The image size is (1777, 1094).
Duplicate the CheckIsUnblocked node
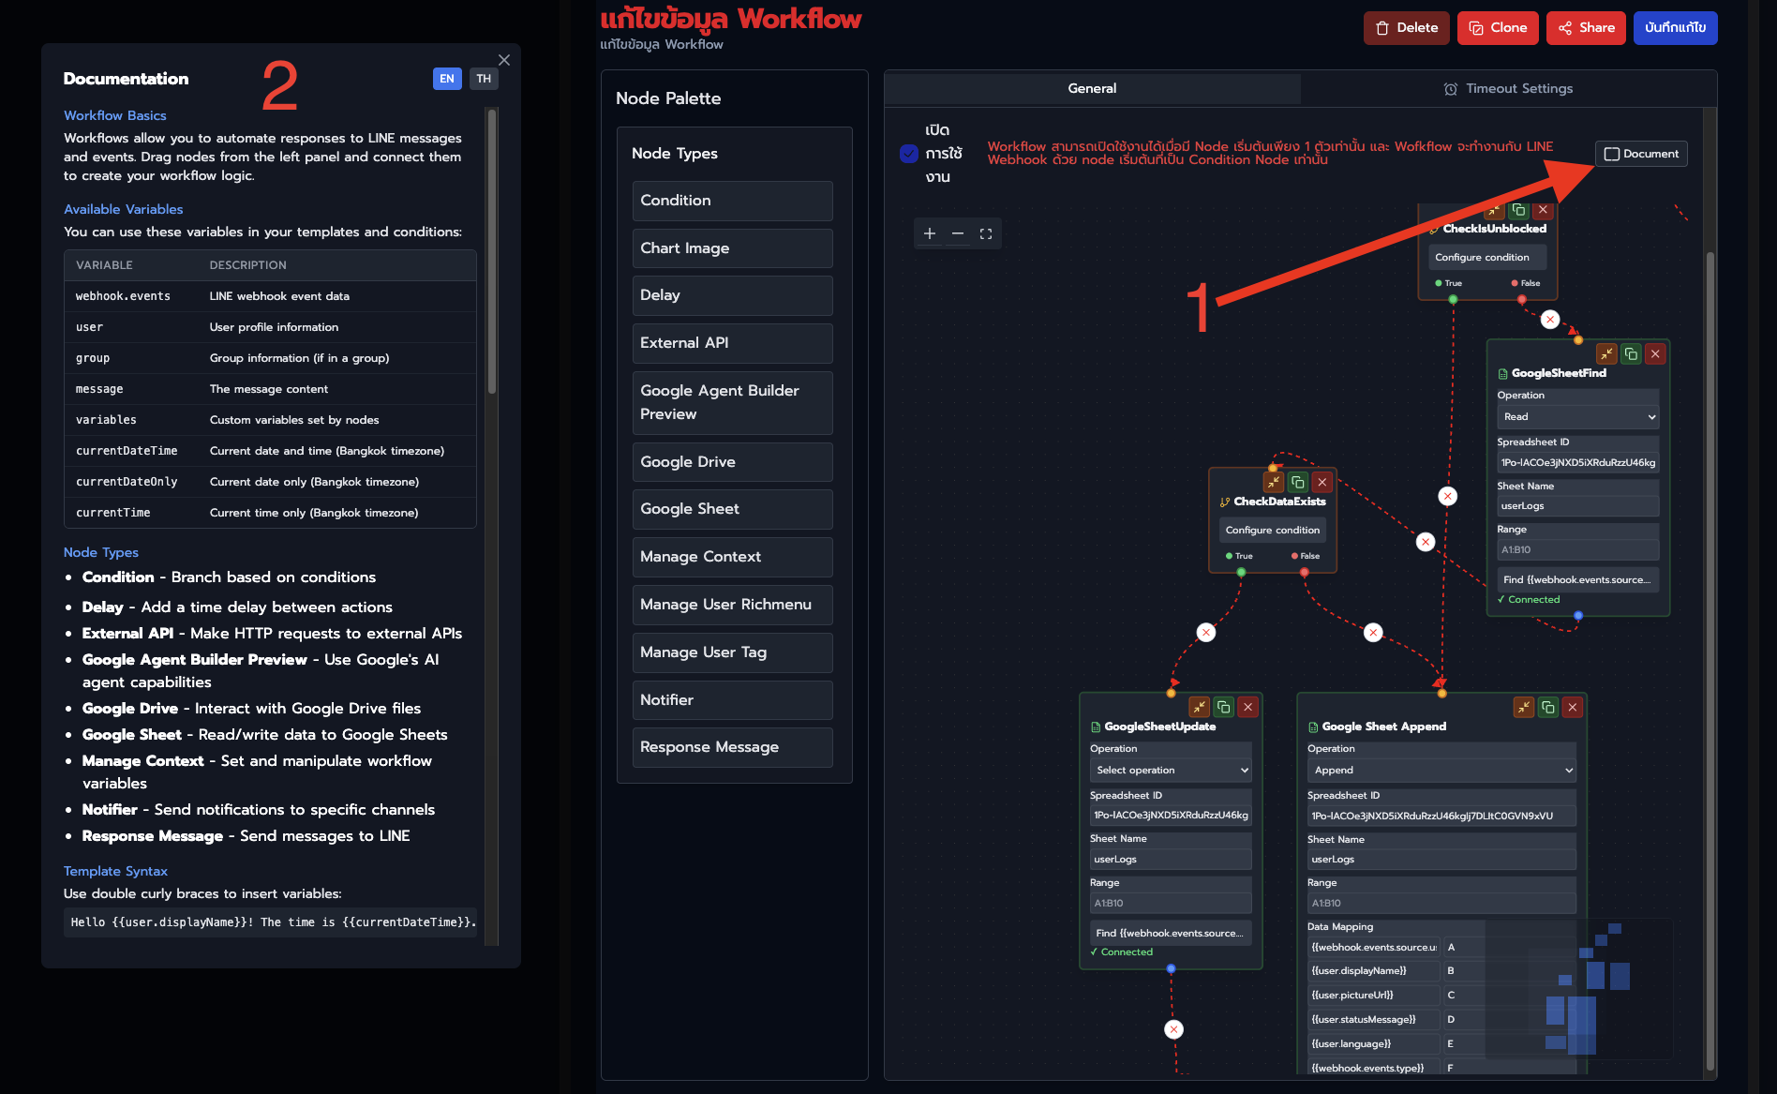pos(1518,210)
